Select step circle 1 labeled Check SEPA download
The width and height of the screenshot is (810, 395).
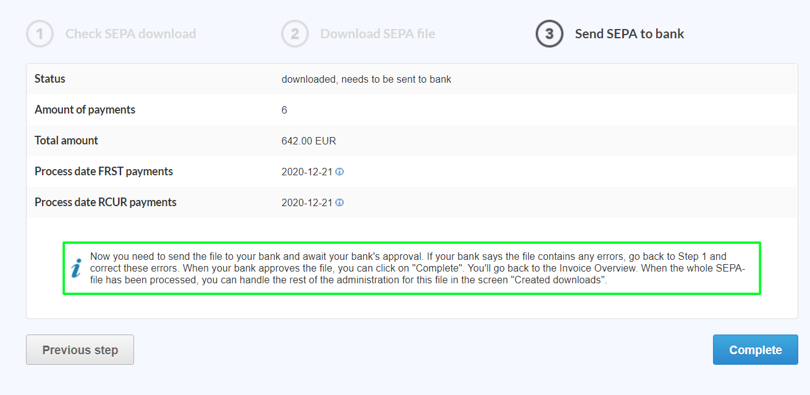[39, 34]
